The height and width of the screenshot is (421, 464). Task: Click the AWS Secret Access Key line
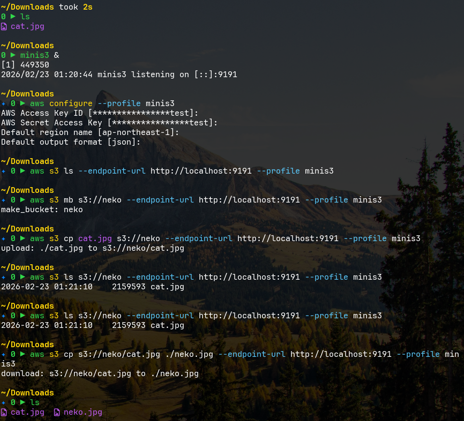[x=109, y=123]
